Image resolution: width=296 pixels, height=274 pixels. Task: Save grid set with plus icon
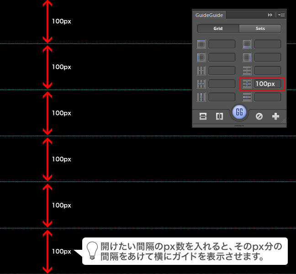[275, 116]
